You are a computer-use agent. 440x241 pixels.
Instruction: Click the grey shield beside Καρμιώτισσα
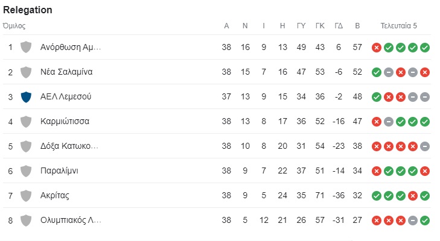(26, 122)
